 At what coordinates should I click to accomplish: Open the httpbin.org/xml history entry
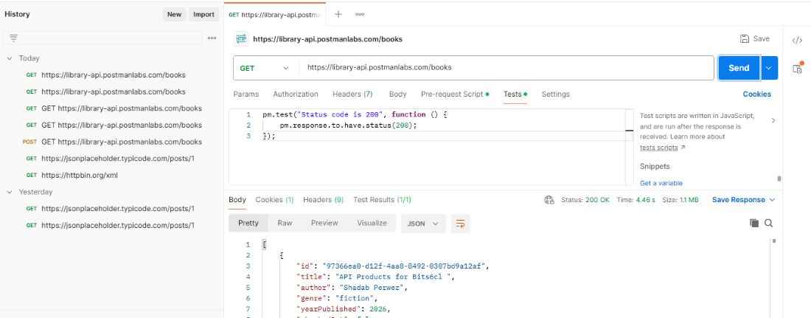(72, 176)
